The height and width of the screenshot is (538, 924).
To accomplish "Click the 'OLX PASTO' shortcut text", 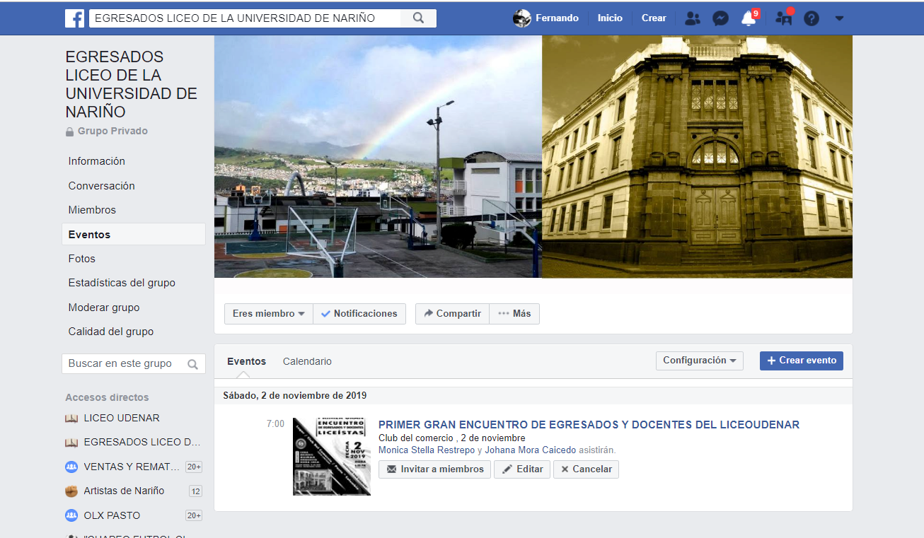I will (112, 515).
